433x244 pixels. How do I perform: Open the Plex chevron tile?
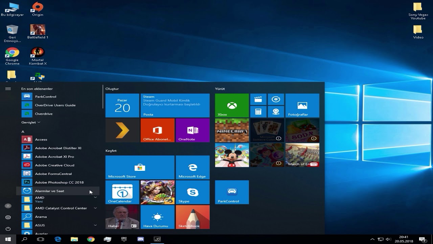(x=122, y=130)
